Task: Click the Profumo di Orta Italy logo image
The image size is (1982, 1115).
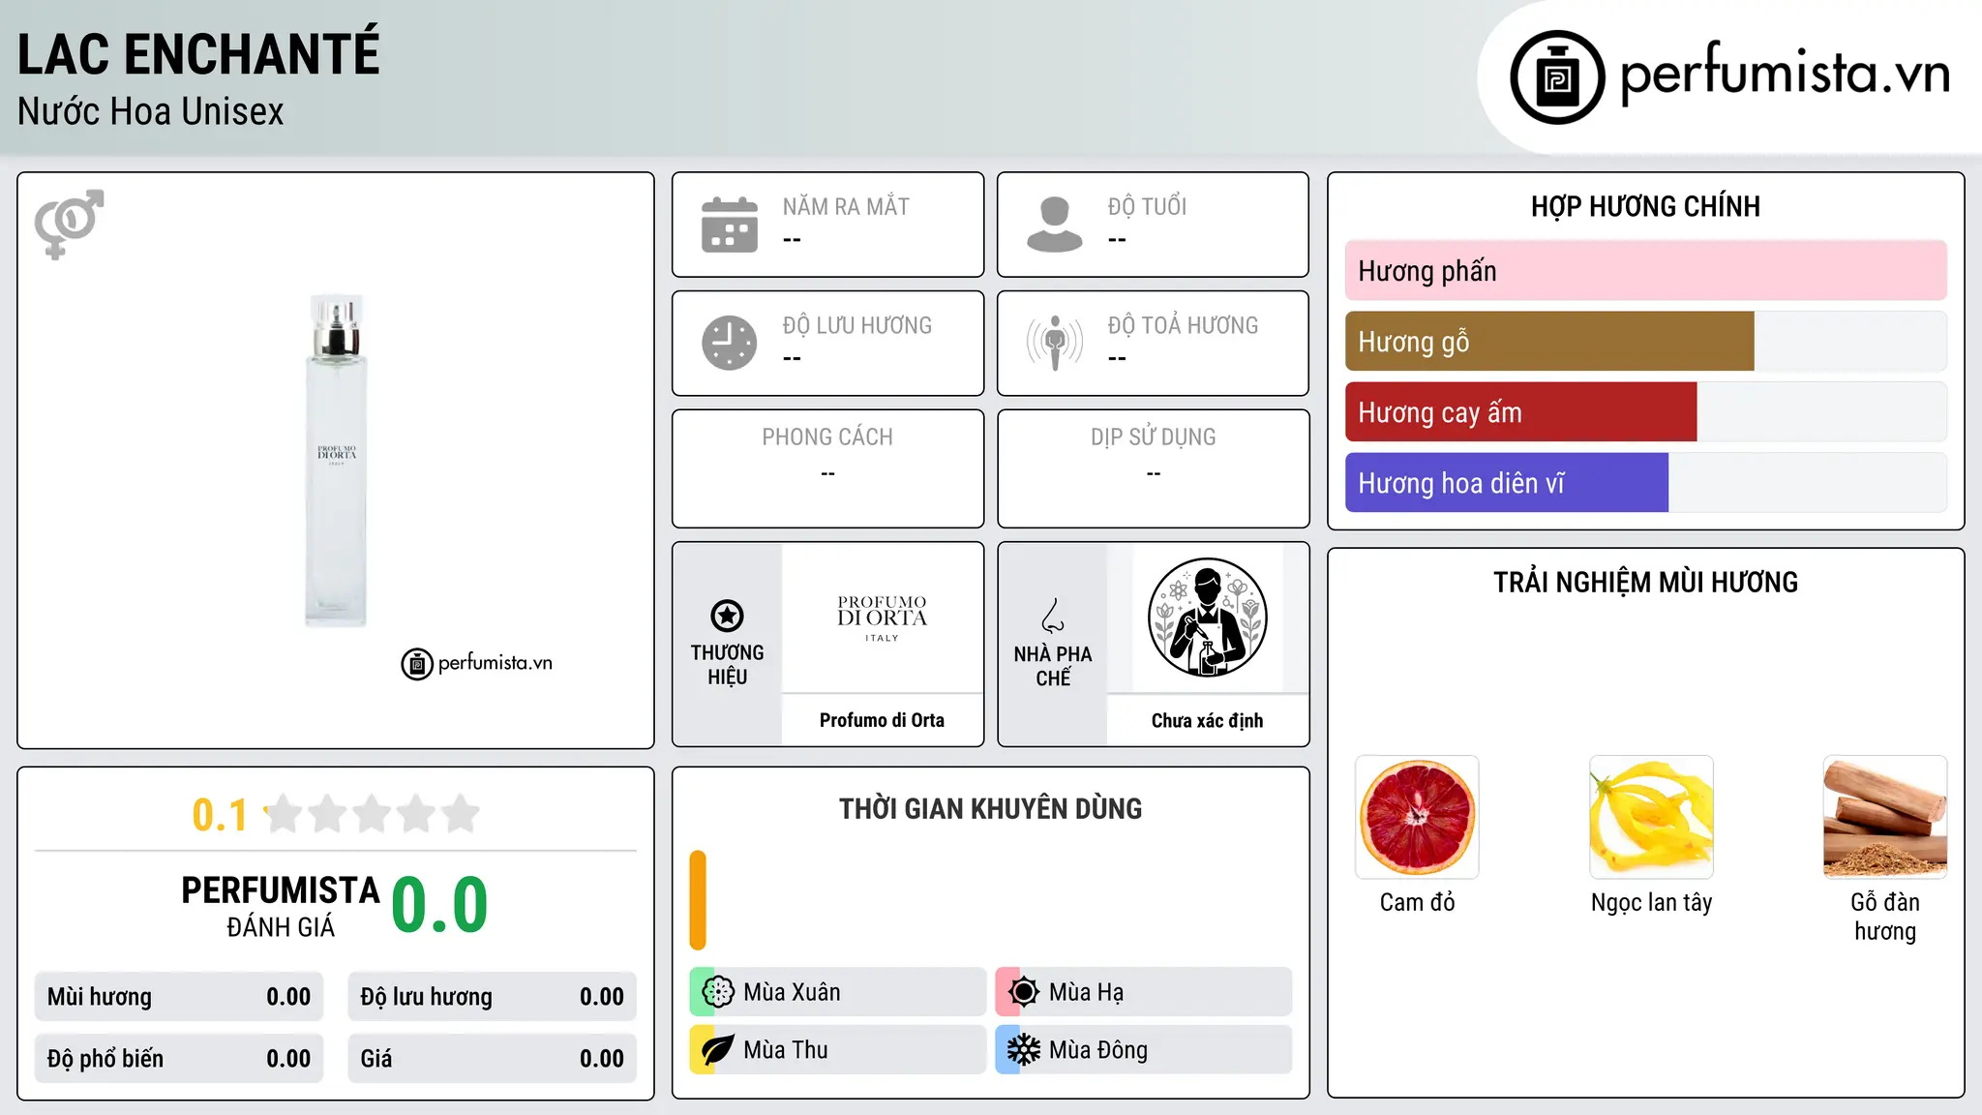Action: click(x=882, y=618)
